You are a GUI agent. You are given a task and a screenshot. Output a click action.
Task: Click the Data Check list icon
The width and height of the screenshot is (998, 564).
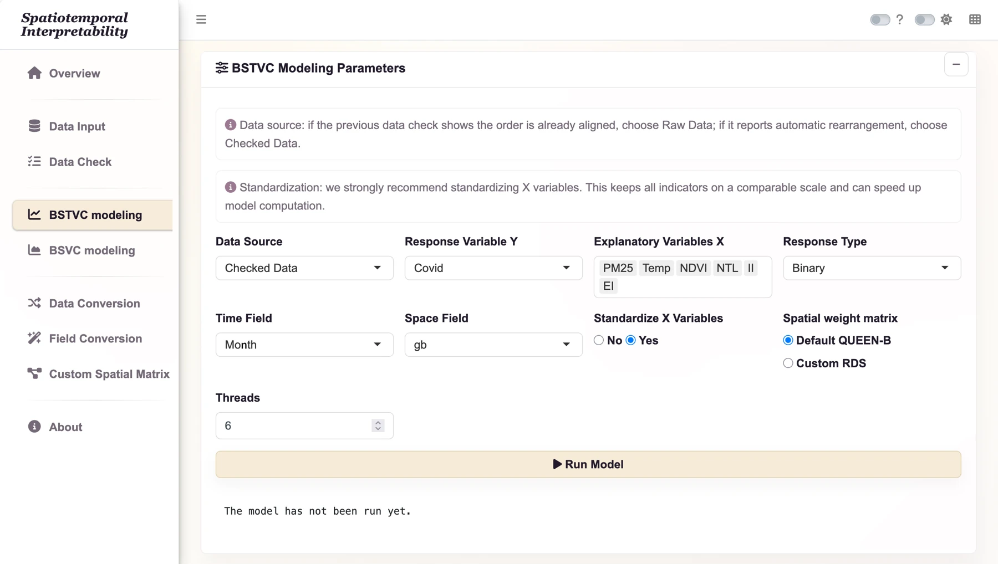point(34,161)
